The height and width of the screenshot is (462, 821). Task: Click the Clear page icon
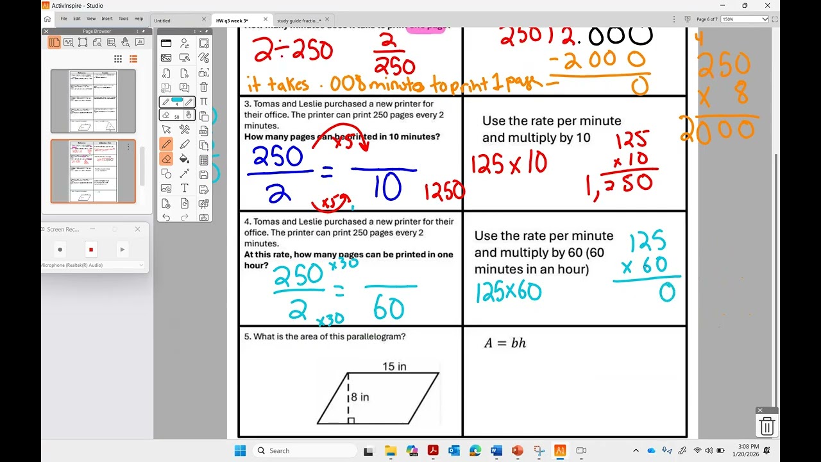coord(166,203)
